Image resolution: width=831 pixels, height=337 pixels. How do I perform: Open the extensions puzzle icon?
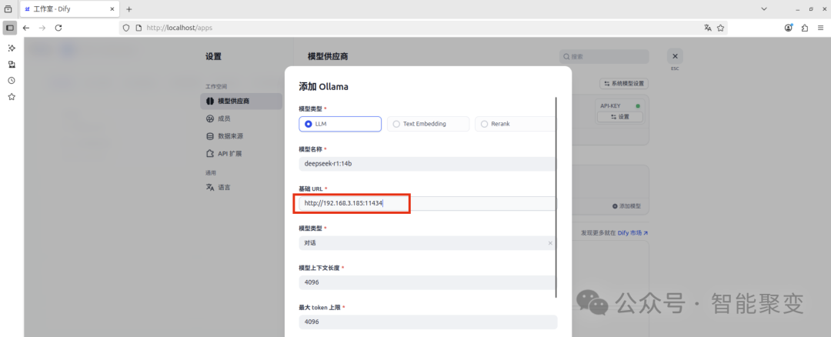805,28
